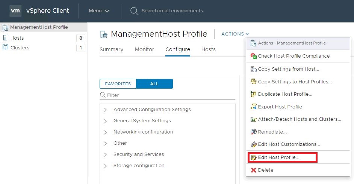Screen dimensions: 354x184
Task: Expand Advanced Configuration Settings node
Action: [106, 110]
